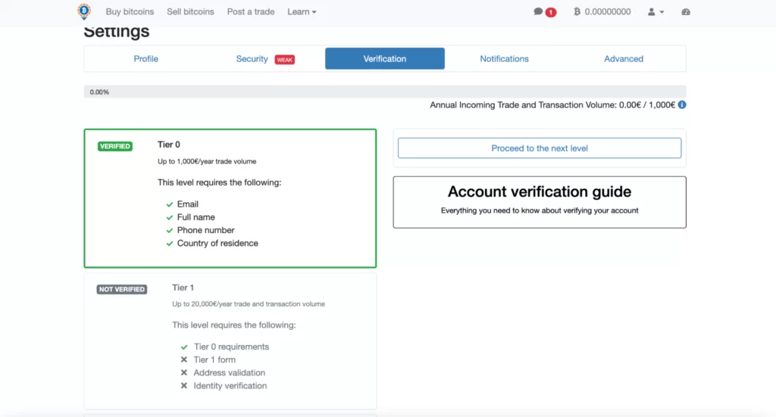Viewport: 776px width, 417px height.
Task: Open Buy bitcoins page
Action: click(x=130, y=11)
